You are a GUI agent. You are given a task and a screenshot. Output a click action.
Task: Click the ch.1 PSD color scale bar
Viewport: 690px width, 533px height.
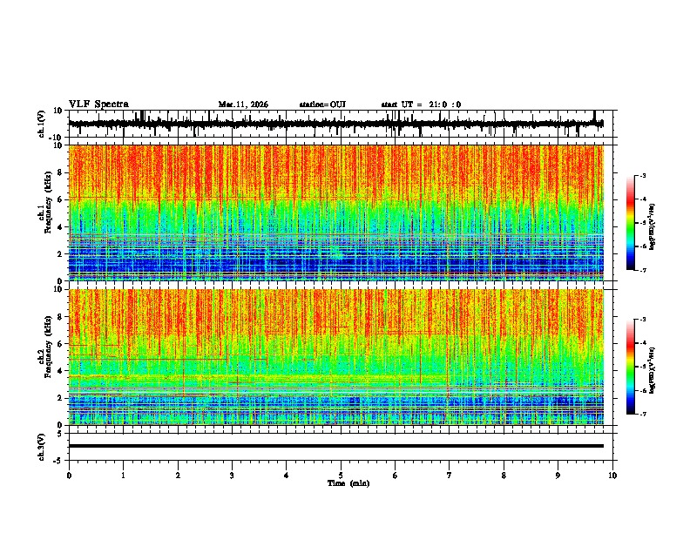[631, 223]
